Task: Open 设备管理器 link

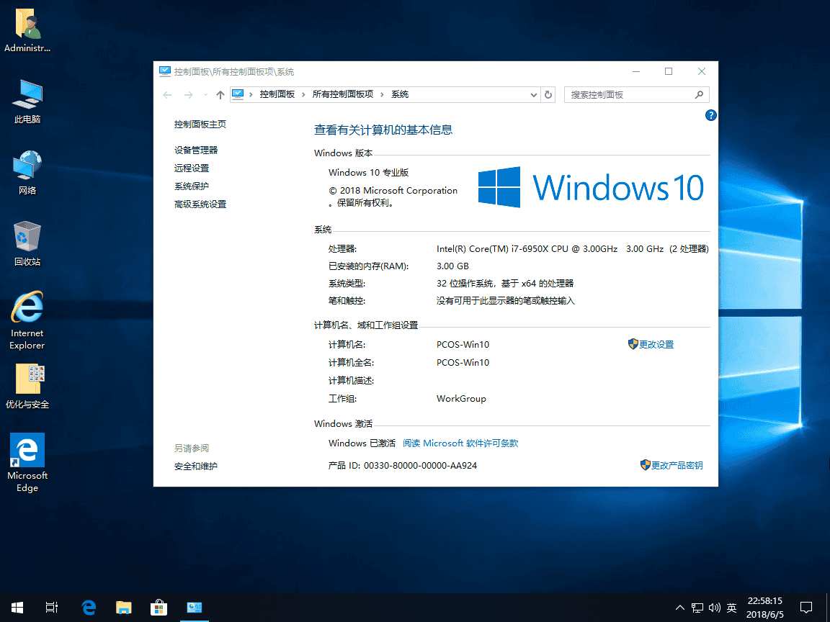Action: click(196, 150)
